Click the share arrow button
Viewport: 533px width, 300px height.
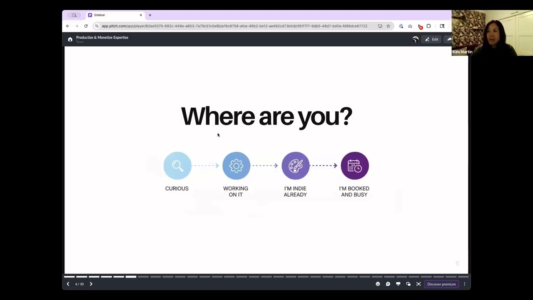(449, 39)
